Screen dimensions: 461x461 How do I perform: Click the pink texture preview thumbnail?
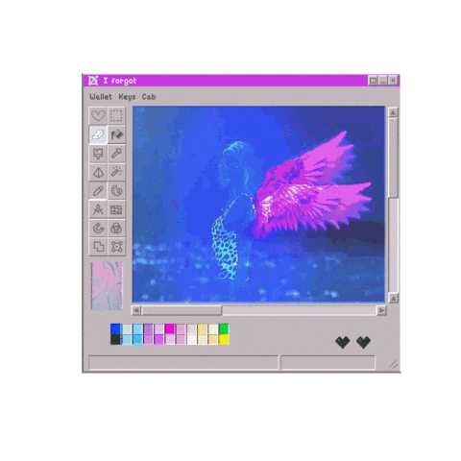[107, 286]
